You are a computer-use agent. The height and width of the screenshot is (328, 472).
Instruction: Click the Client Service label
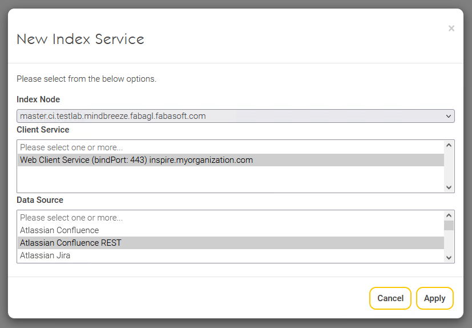[x=43, y=130]
